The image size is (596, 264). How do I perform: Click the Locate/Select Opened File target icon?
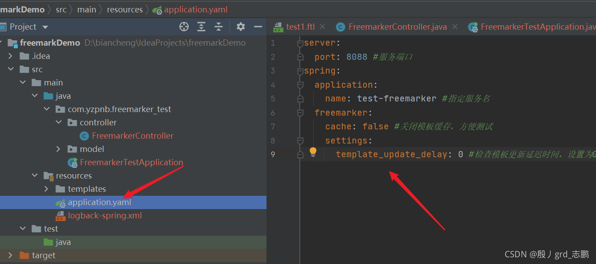pos(184,27)
